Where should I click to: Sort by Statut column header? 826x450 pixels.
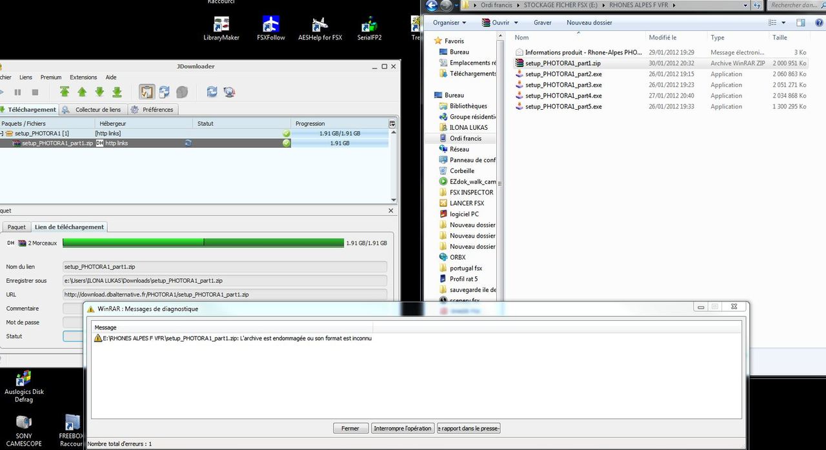pyautogui.click(x=242, y=123)
